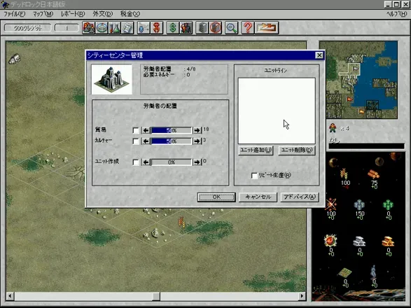Click the キャンセル button

point(258,197)
